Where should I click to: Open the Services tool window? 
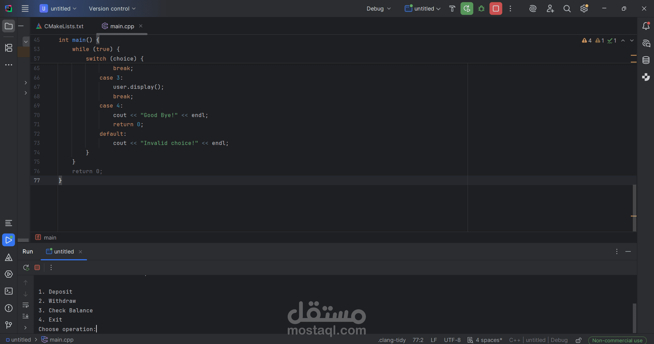pyautogui.click(x=9, y=274)
